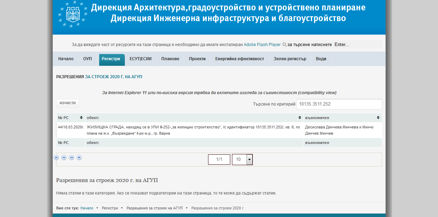This screenshot has height=217, width=438.
Task: Click the first page pagination icon
Action: click(56, 157)
